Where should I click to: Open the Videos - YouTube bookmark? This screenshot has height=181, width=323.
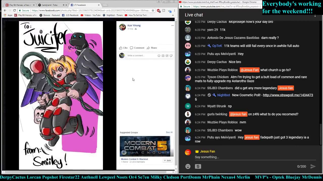(x=91, y=15)
